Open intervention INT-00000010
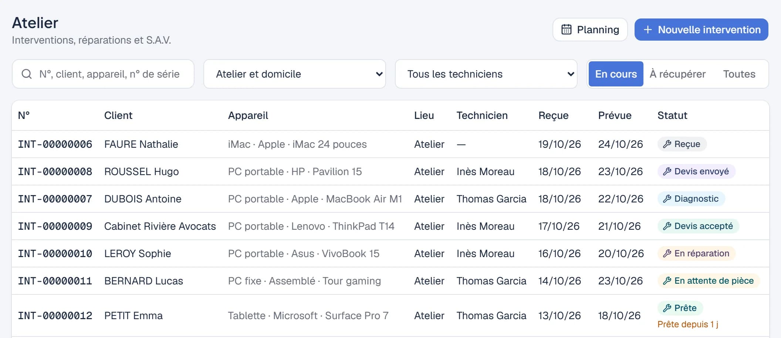The height and width of the screenshot is (338, 781). [55, 253]
